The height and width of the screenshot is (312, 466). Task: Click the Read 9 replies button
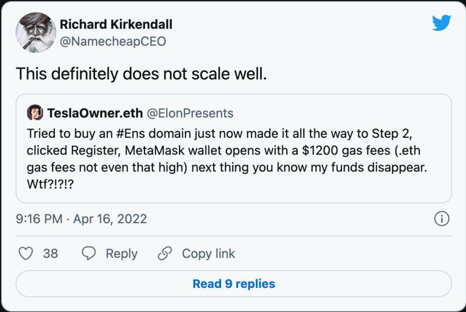[233, 283]
